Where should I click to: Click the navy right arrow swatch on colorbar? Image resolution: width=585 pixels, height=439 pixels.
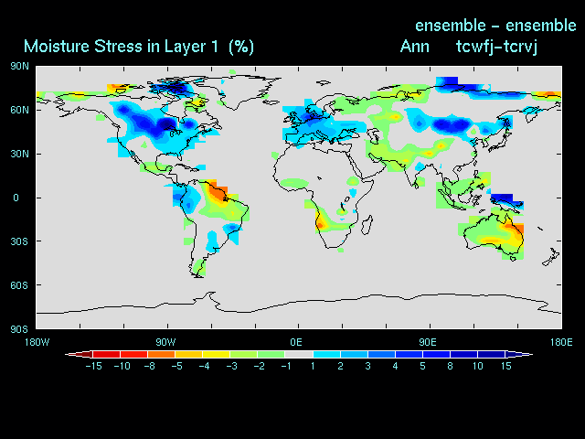[x=519, y=354]
